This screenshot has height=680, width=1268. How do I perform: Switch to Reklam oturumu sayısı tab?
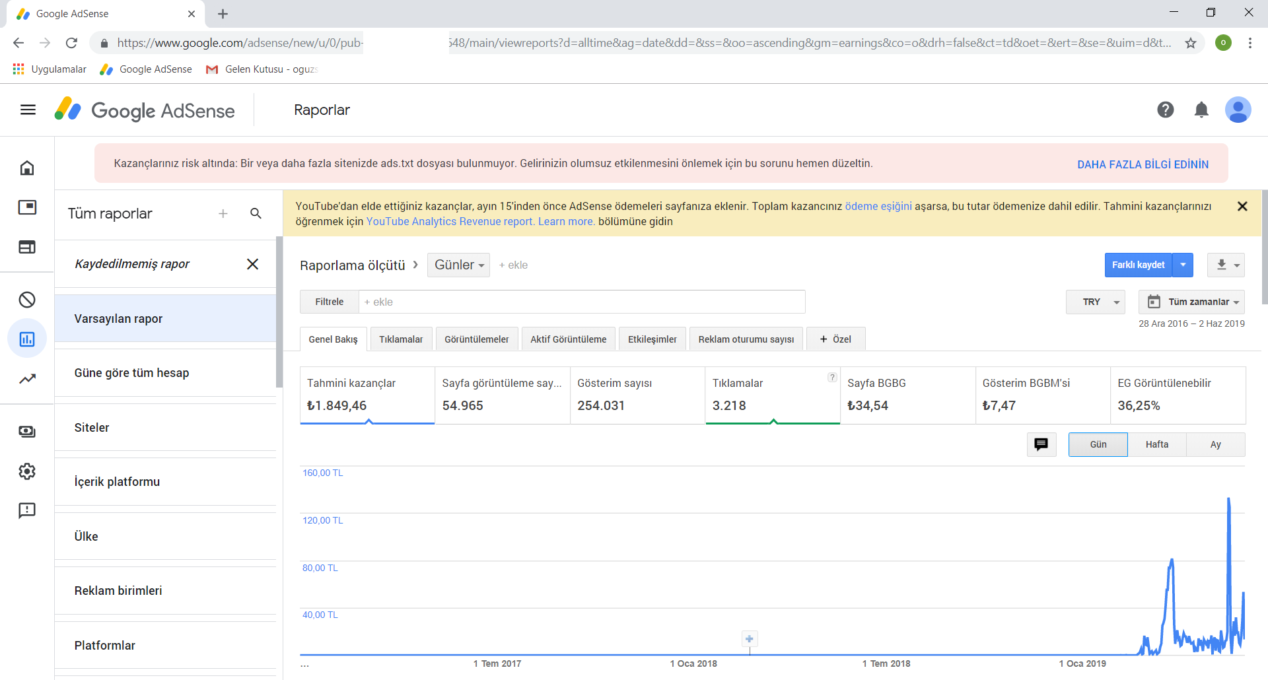click(x=746, y=339)
